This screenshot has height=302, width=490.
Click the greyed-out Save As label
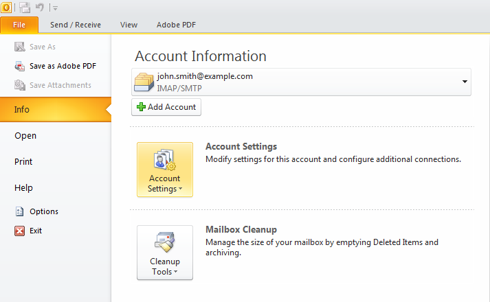pos(43,47)
